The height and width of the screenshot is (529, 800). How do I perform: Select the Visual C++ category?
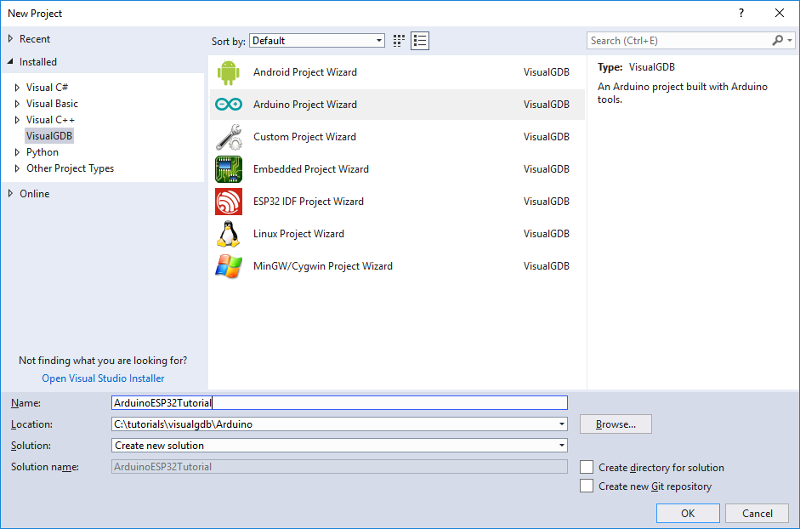click(x=50, y=120)
